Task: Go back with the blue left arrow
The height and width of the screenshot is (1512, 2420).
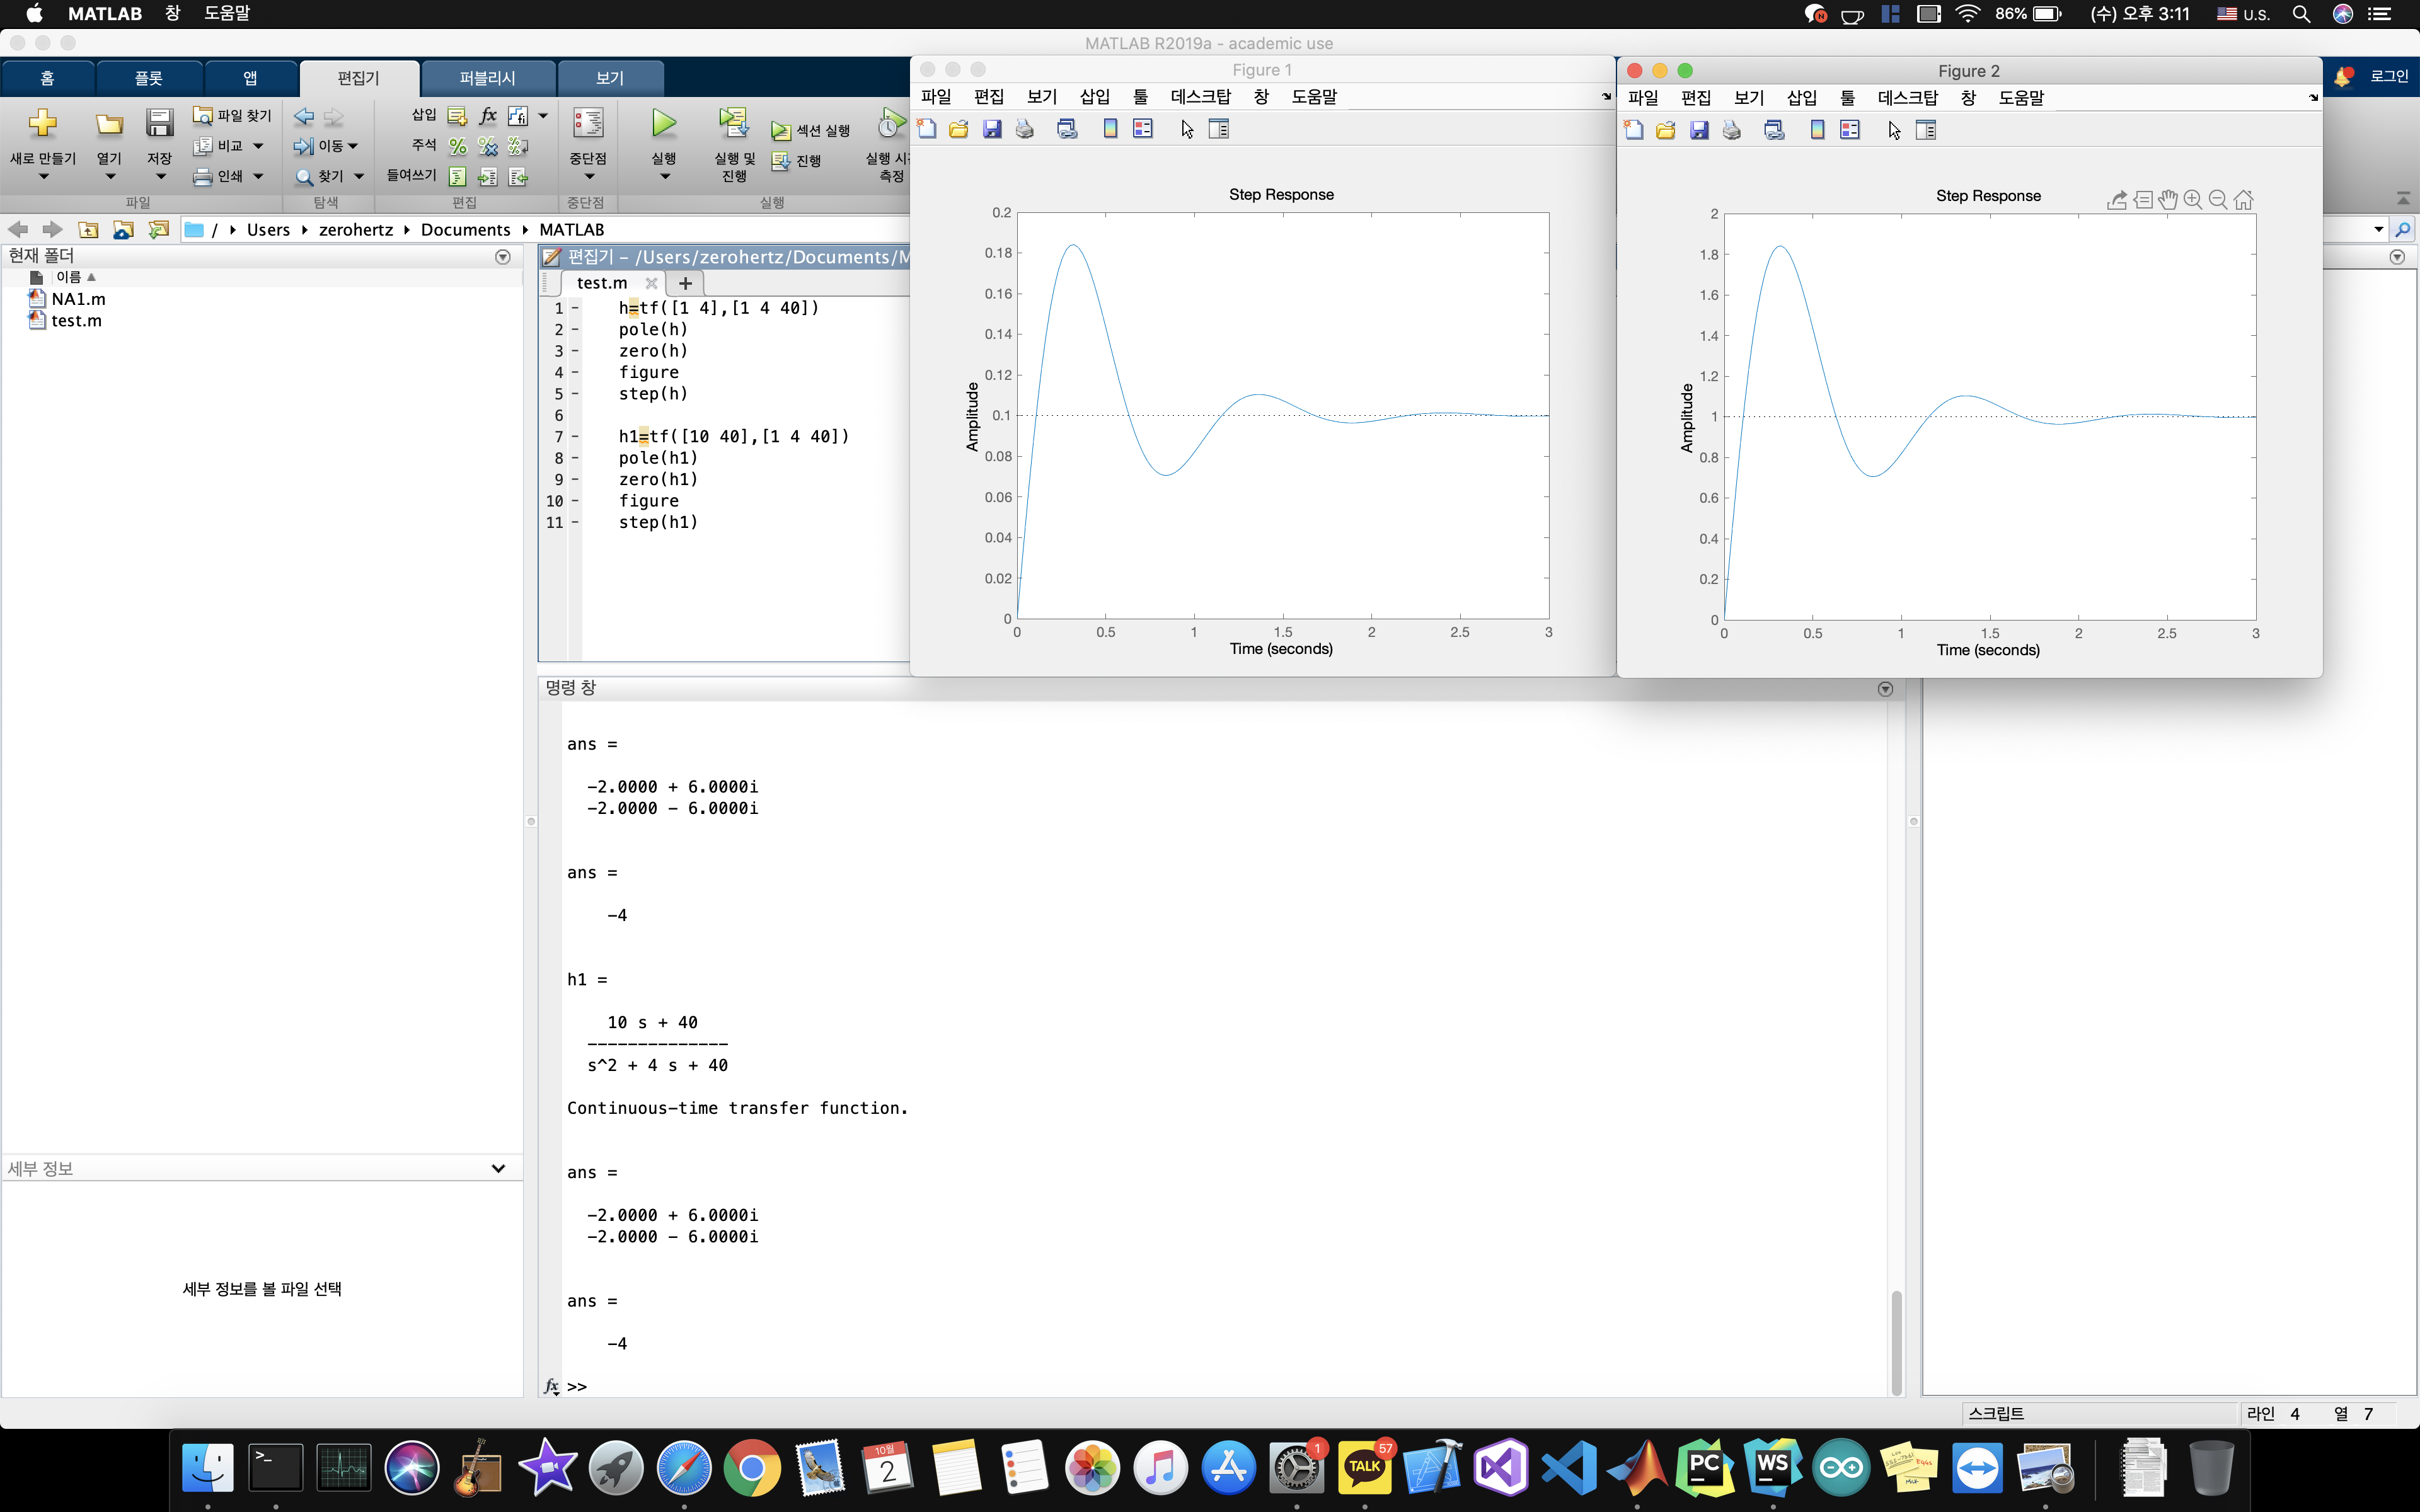Action: pos(304,117)
